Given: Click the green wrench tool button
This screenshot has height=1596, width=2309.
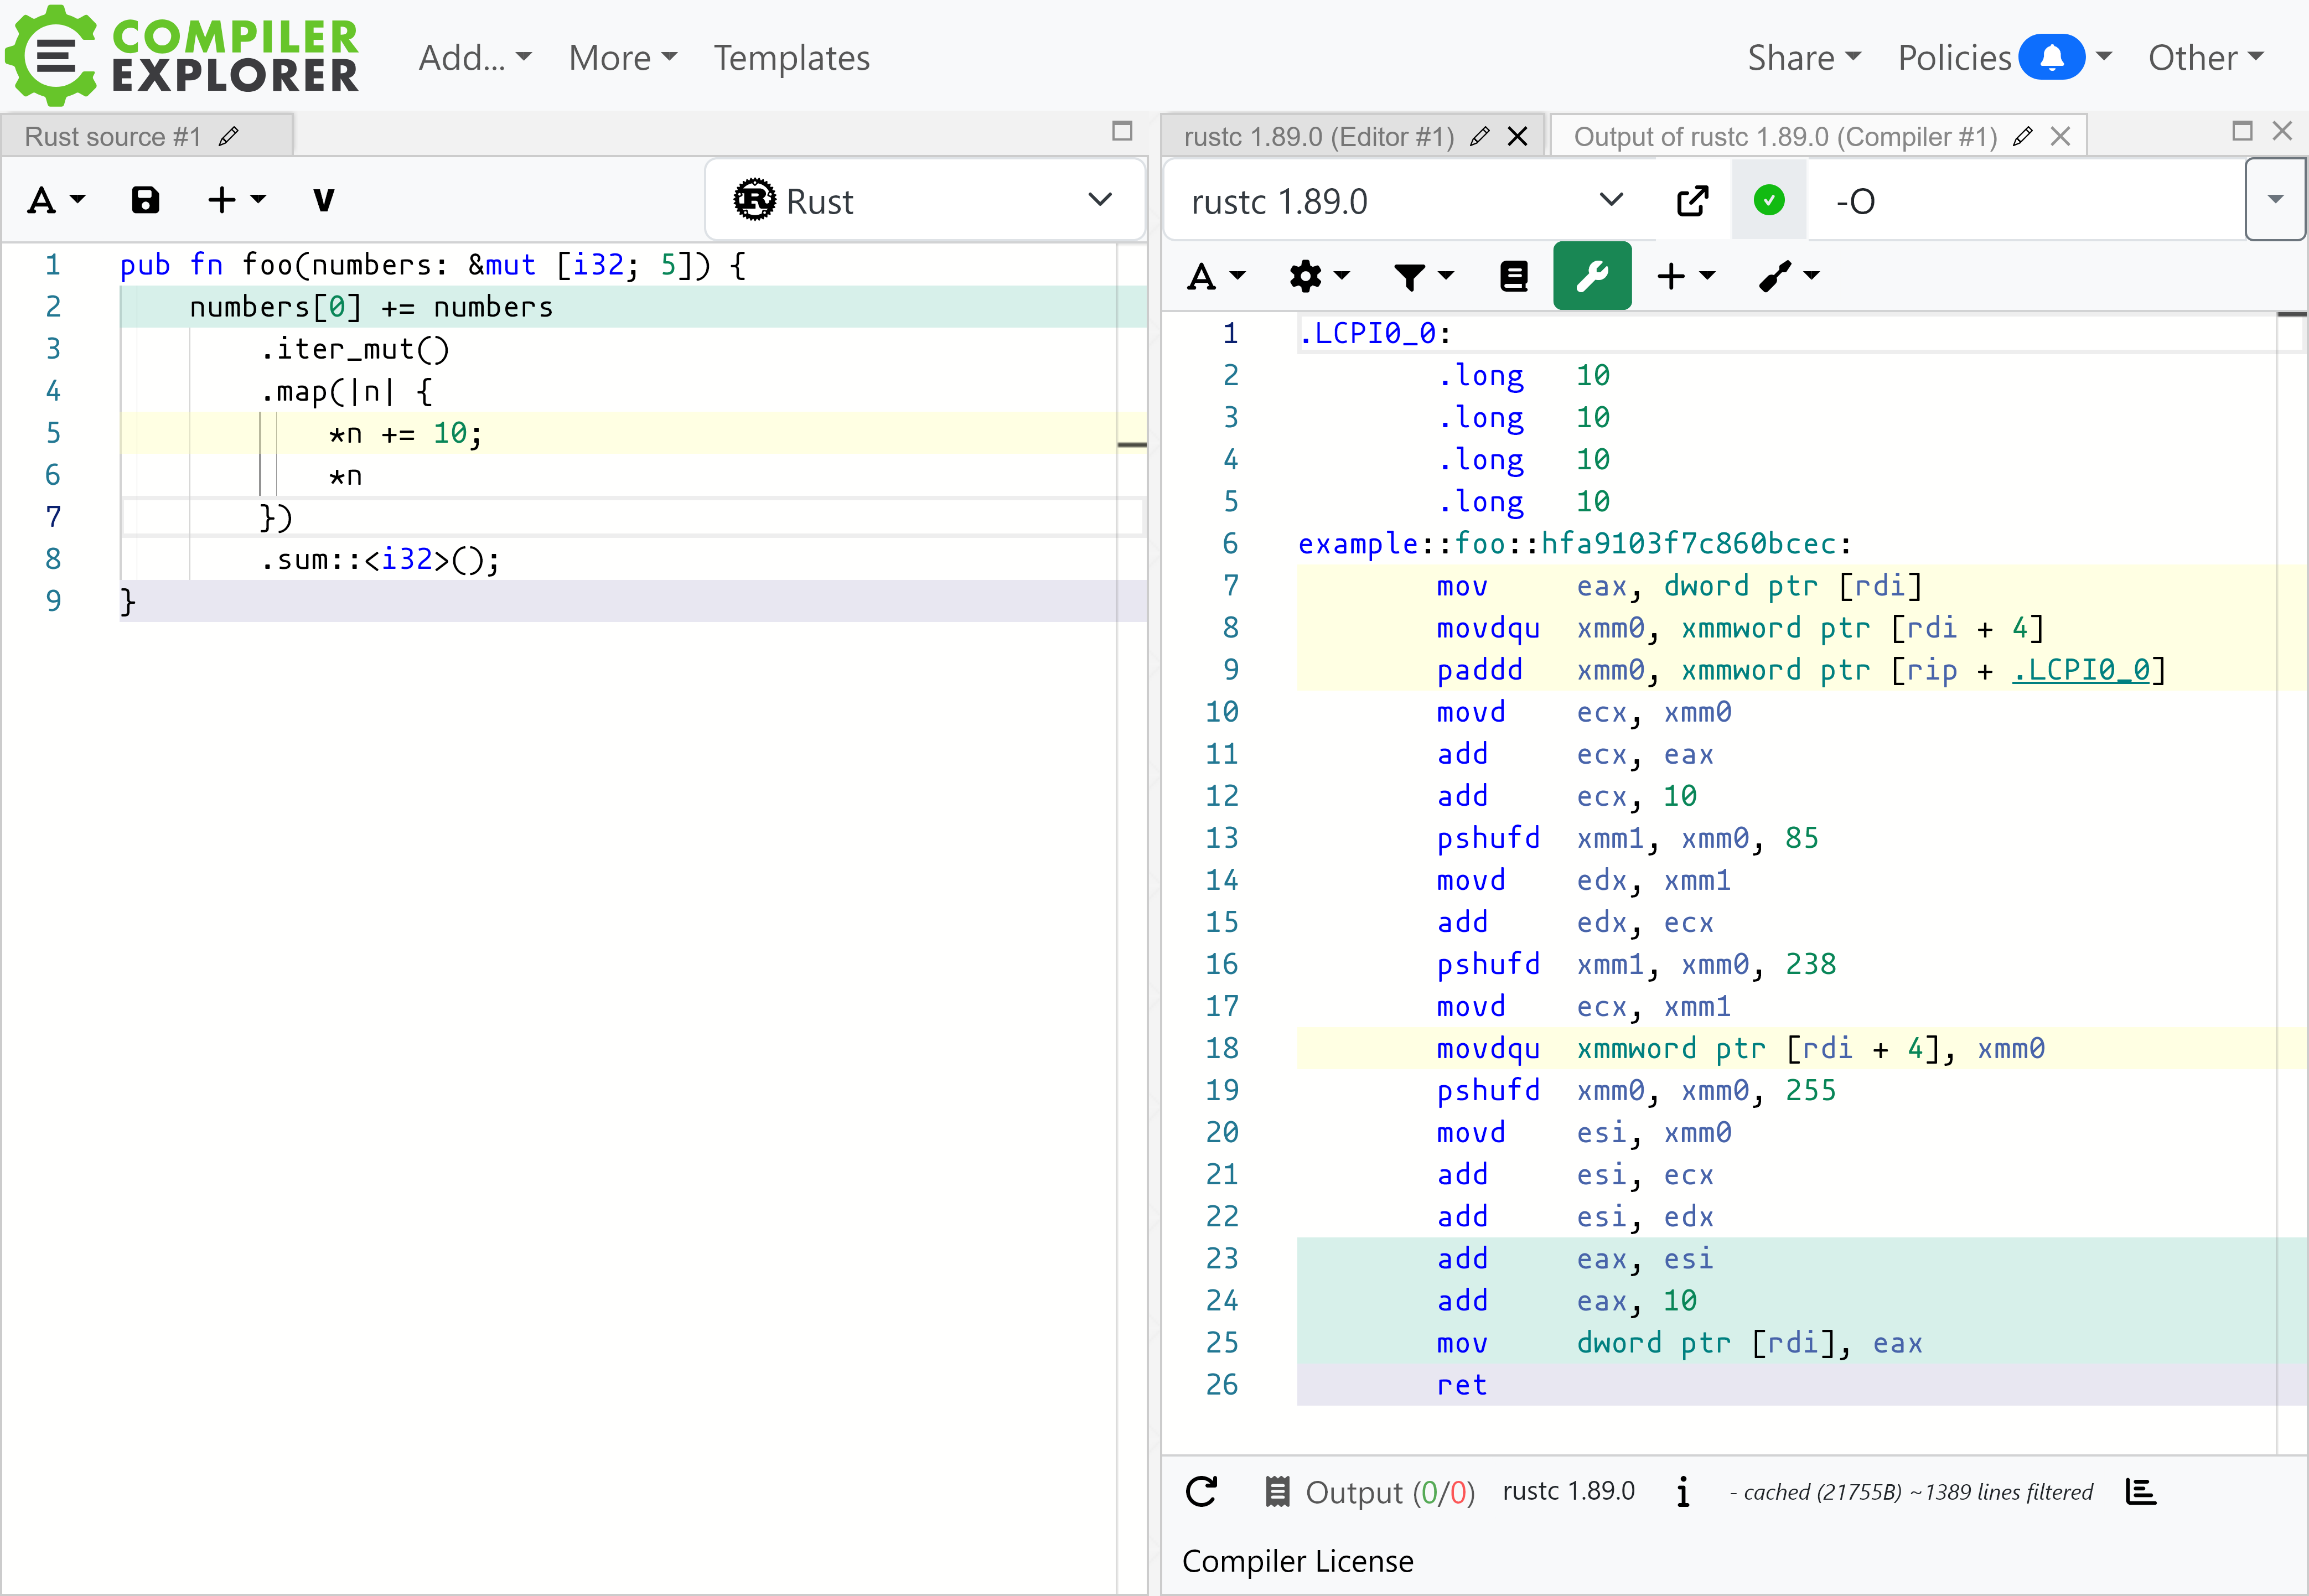Looking at the screenshot, I should click(1591, 276).
